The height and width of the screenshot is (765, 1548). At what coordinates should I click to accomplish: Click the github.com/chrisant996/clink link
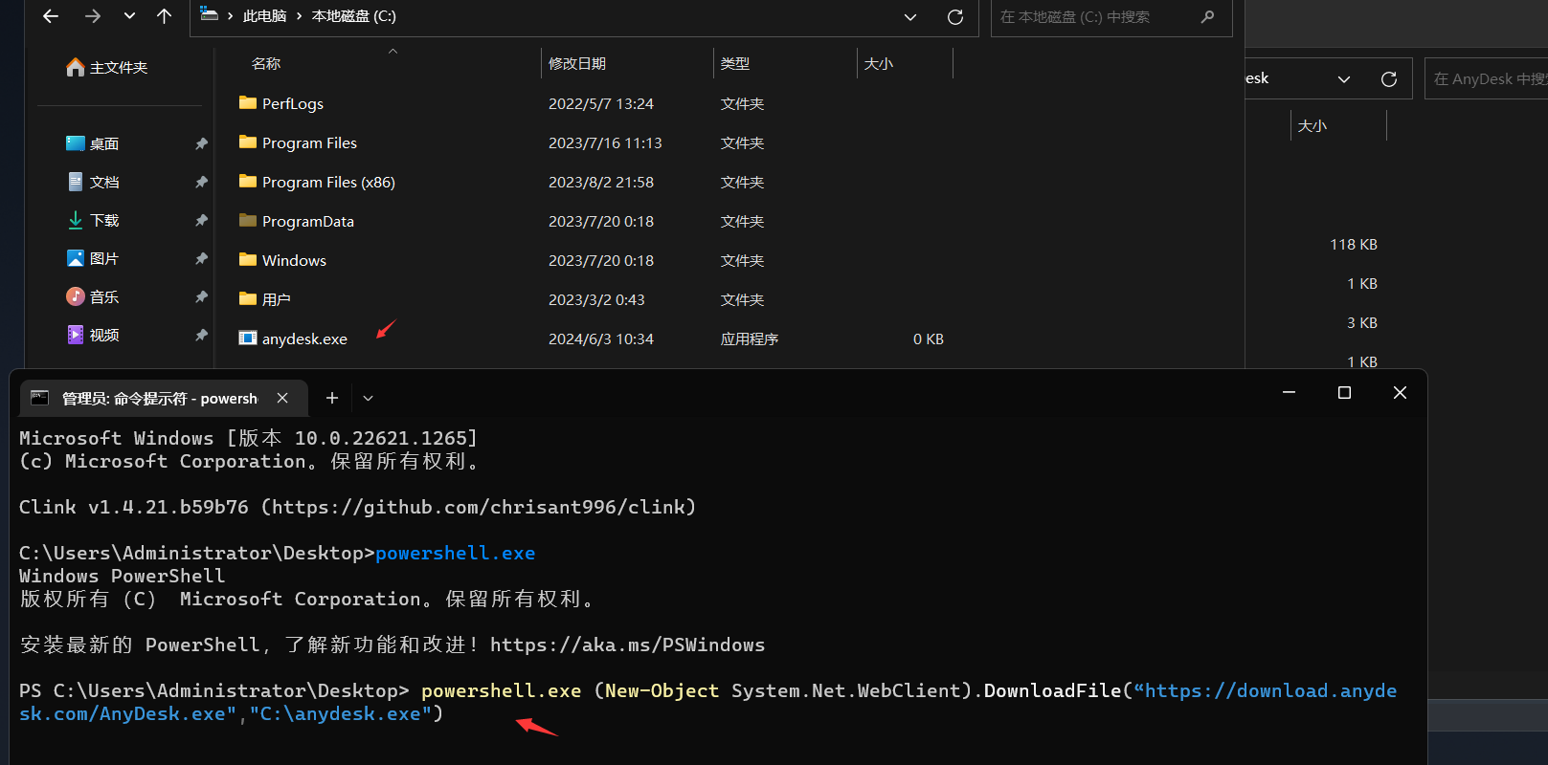point(479,507)
